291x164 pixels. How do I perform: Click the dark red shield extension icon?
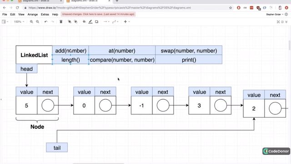tap(258, 8)
